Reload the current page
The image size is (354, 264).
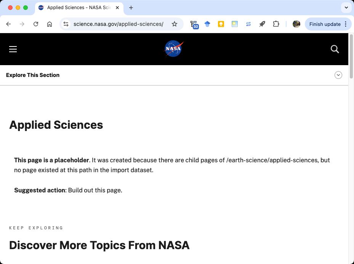pos(36,24)
